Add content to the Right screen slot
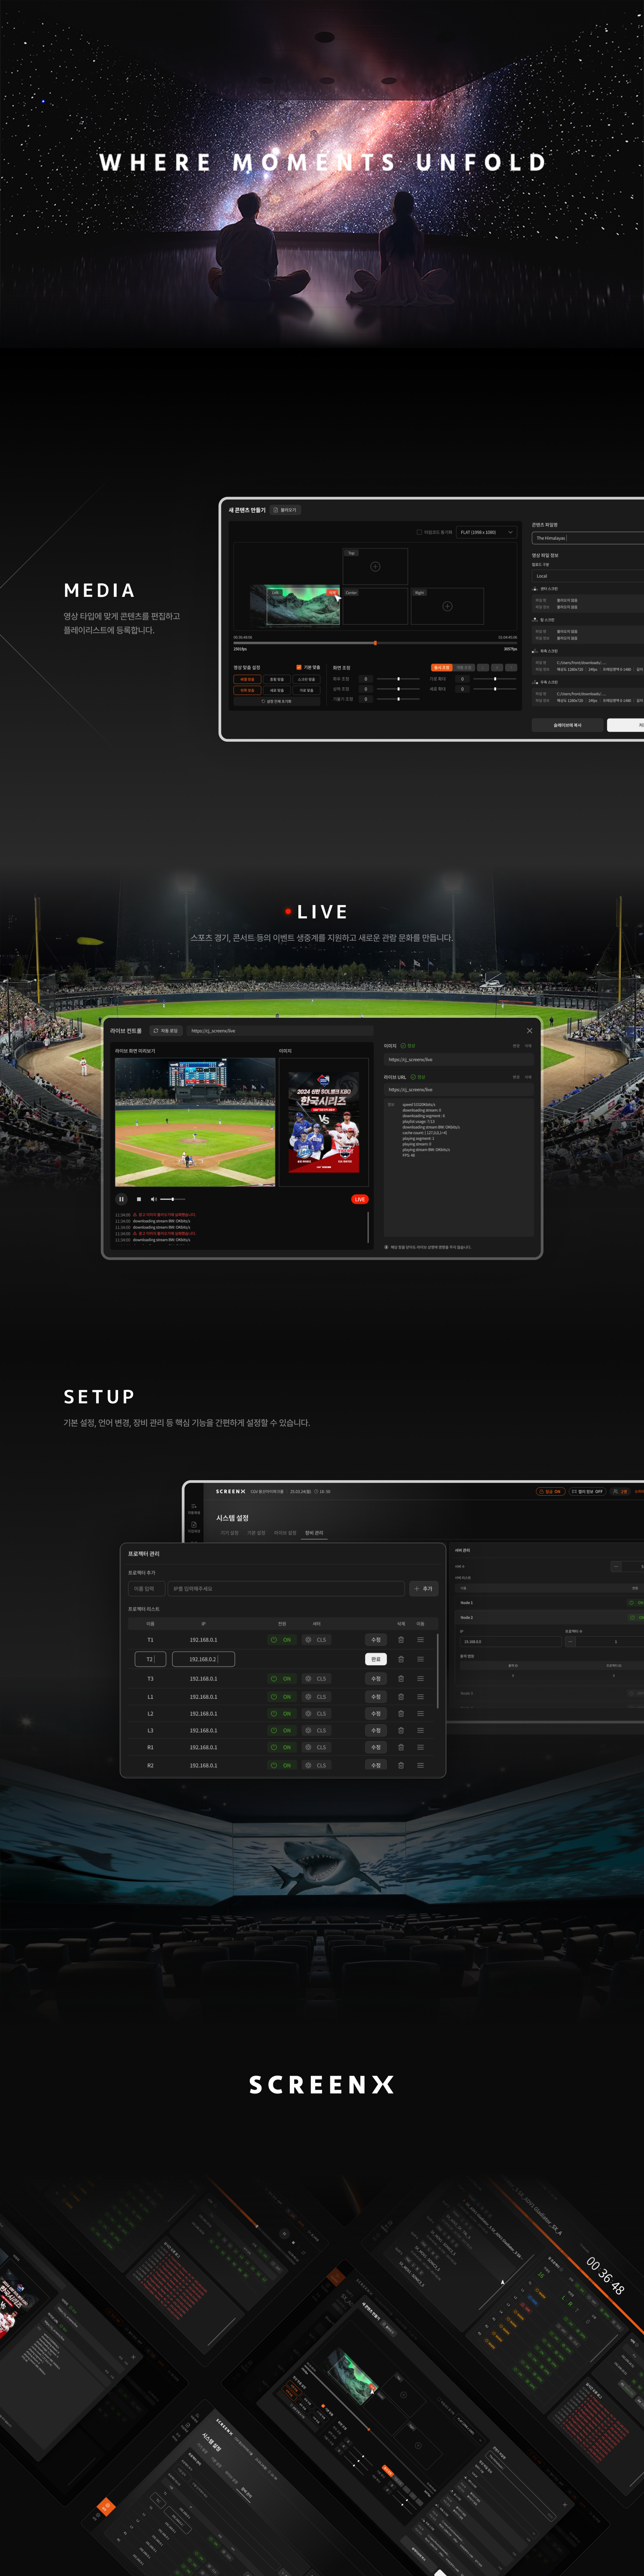Image resolution: width=644 pixels, height=2576 pixels. point(447,606)
